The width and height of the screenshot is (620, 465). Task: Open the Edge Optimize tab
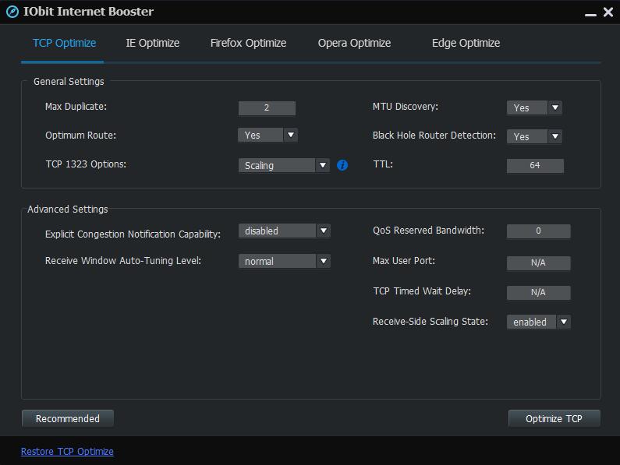click(x=466, y=43)
